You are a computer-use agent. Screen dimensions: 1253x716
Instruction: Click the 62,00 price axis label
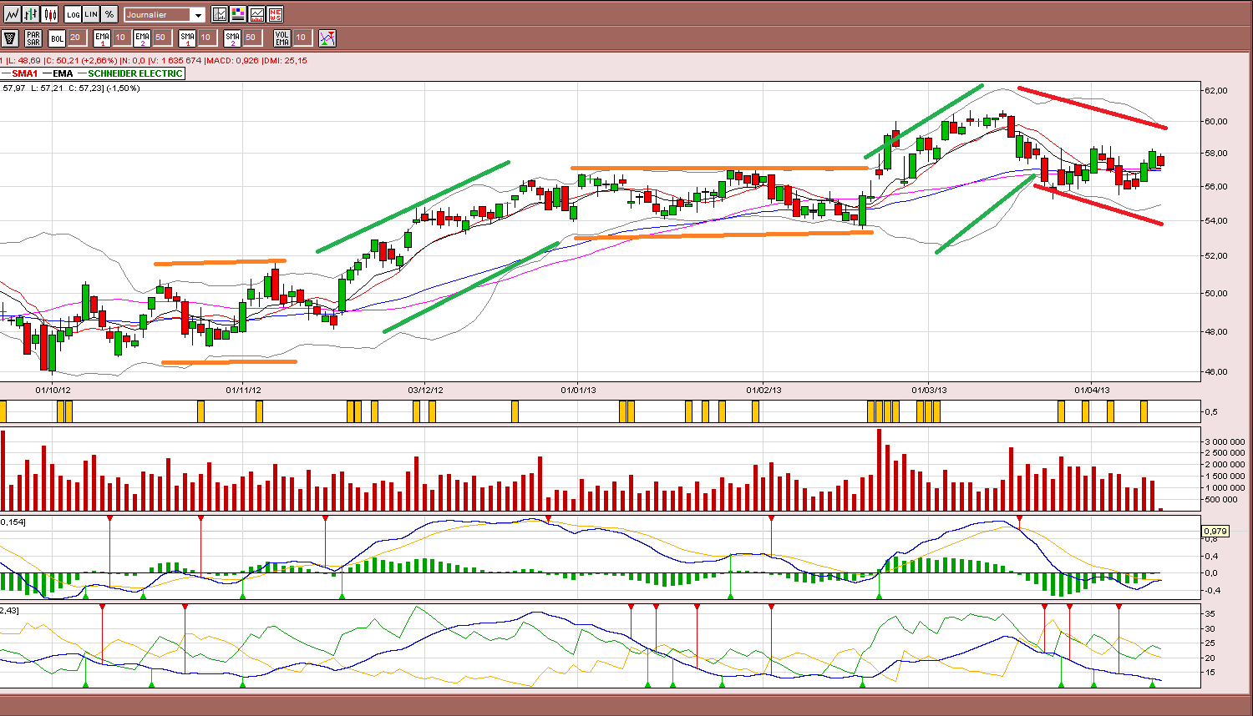(1215, 90)
